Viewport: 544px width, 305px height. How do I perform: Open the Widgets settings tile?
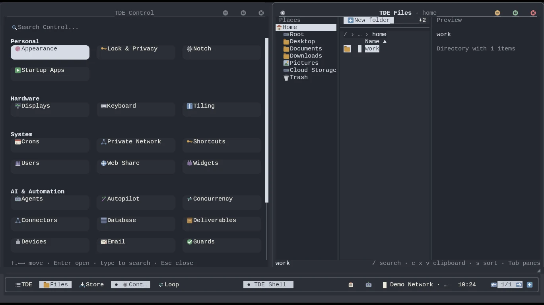(222, 166)
